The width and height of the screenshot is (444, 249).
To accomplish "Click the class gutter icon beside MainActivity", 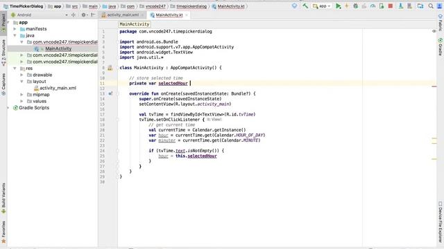I will coord(110,68).
